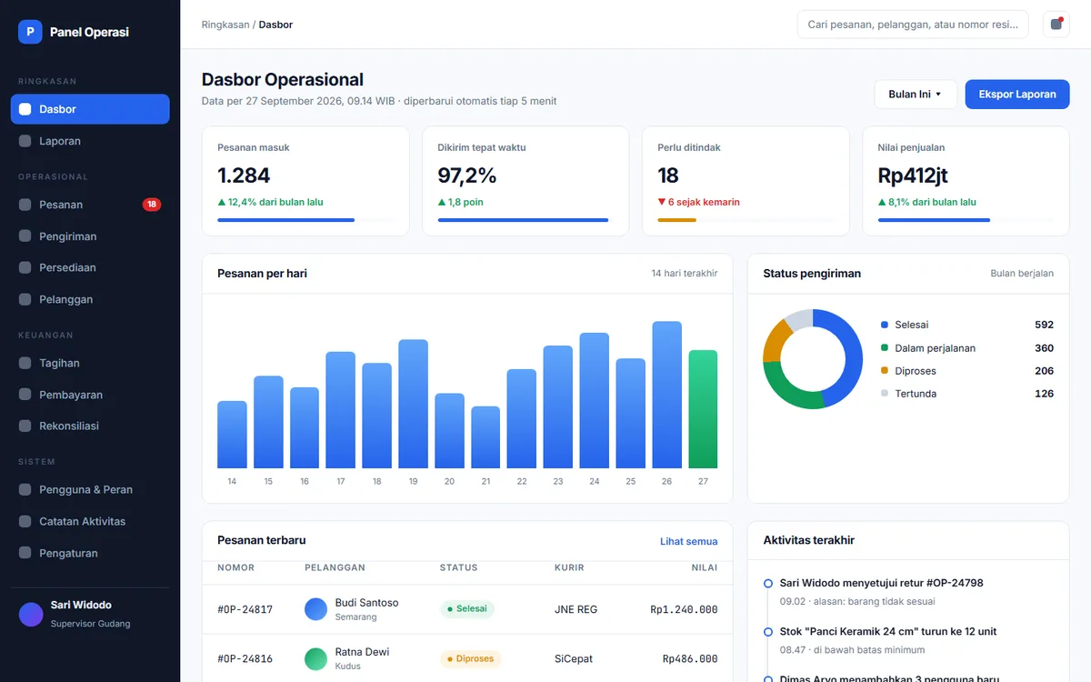Open the Catatan Aktivitas menu item
The image size is (1091, 682).
(90, 521)
